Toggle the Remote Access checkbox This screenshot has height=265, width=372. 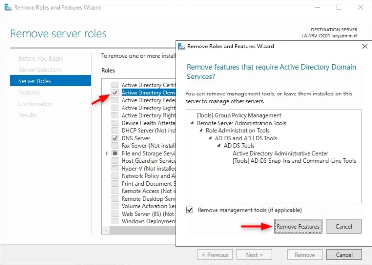point(115,191)
